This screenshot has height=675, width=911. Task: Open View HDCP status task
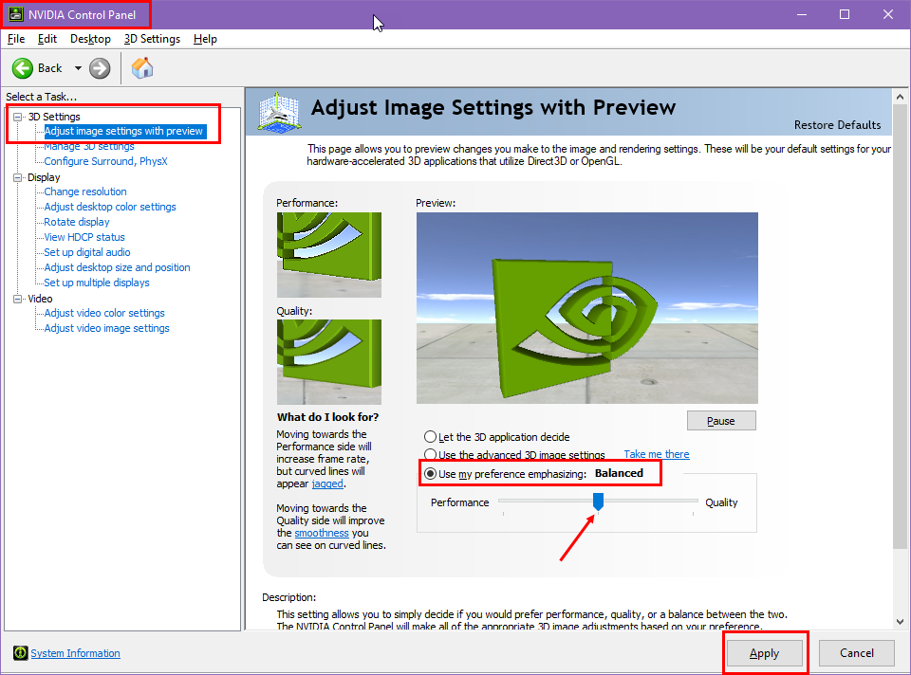click(x=84, y=237)
